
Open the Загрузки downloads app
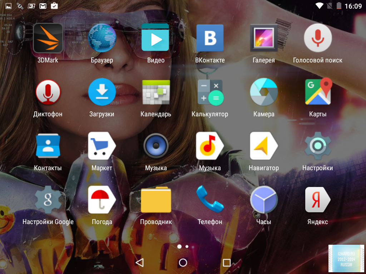pyautogui.click(x=102, y=92)
